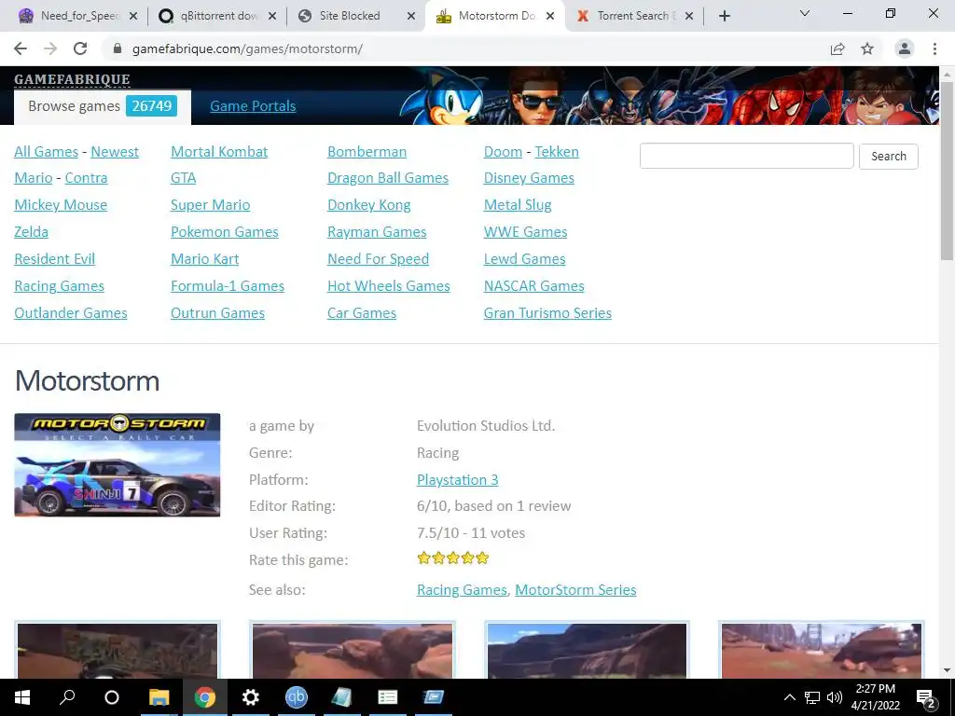Open the MotorStorm Series link
Image resolution: width=955 pixels, height=716 pixels.
(x=575, y=590)
